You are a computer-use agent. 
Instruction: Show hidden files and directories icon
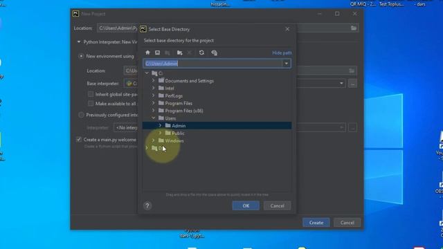click(214, 53)
